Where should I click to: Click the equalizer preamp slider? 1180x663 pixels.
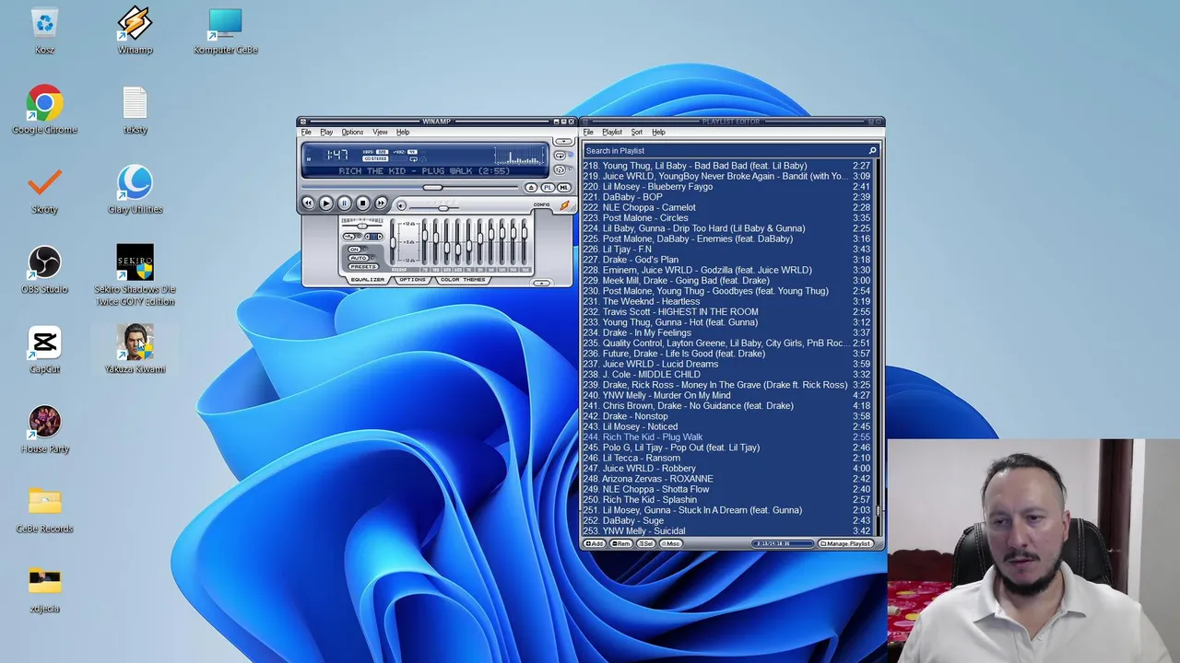[393, 242]
